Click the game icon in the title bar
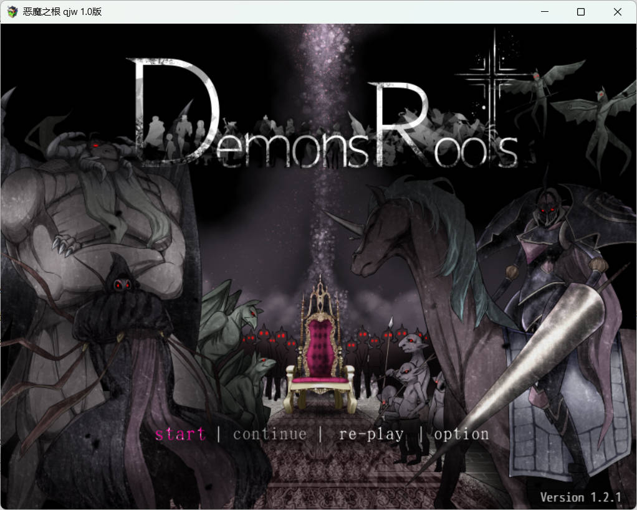Image resolution: width=637 pixels, height=510 pixels. coord(11,11)
